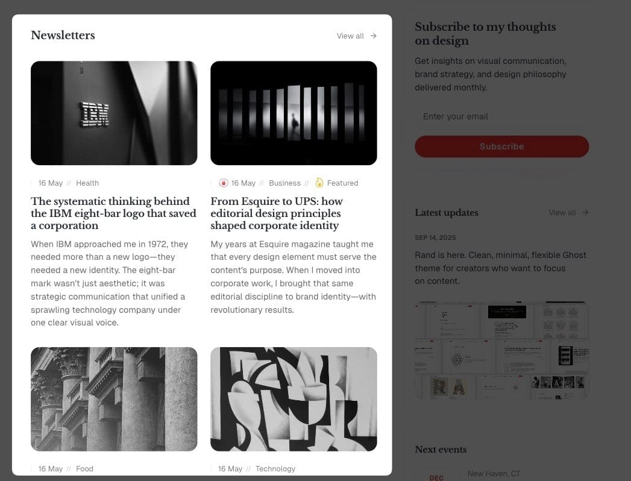The width and height of the screenshot is (631, 481).
Task: Select the Food category tag
Action: [x=84, y=469]
